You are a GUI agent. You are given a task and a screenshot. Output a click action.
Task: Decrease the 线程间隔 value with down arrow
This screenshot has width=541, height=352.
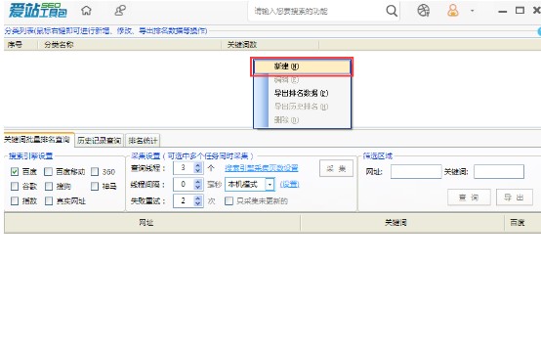(197, 187)
